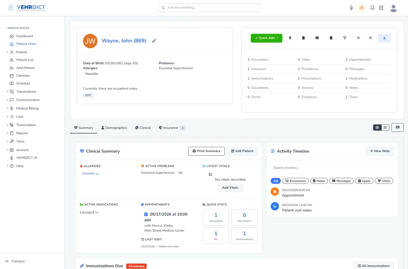Open Patient List in sidebar
Image resolution: width=408 pixels, height=269 pixels.
[25, 60]
